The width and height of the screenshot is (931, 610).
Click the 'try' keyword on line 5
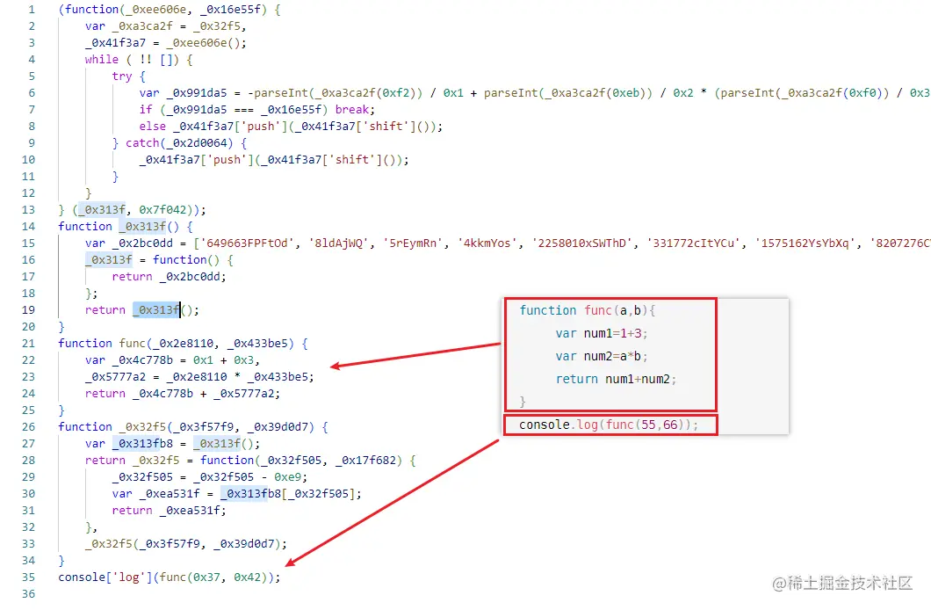122,76
